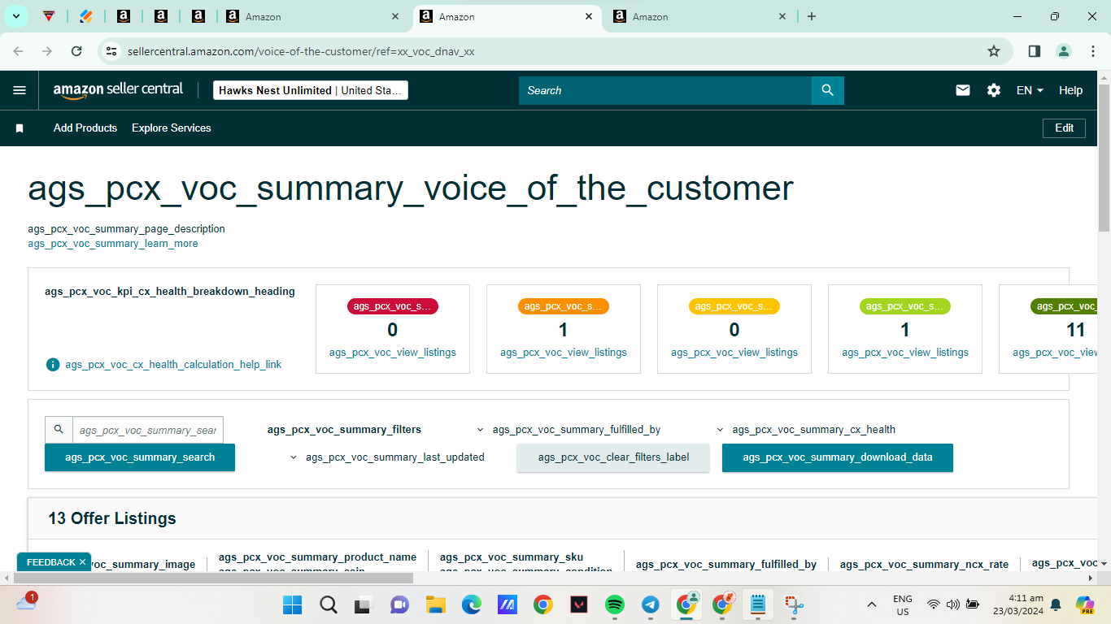Viewport: 1111px width, 624px height.
Task: Expand the last_updated filter dropdown
Action: (386, 457)
